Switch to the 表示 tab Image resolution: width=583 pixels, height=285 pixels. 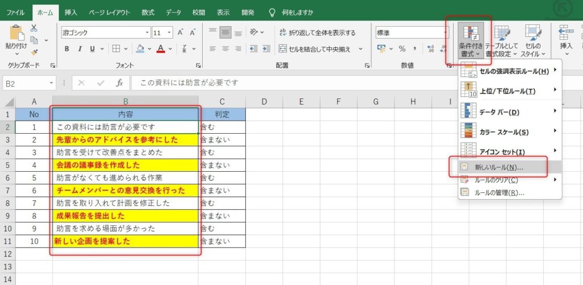(x=223, y=13)
